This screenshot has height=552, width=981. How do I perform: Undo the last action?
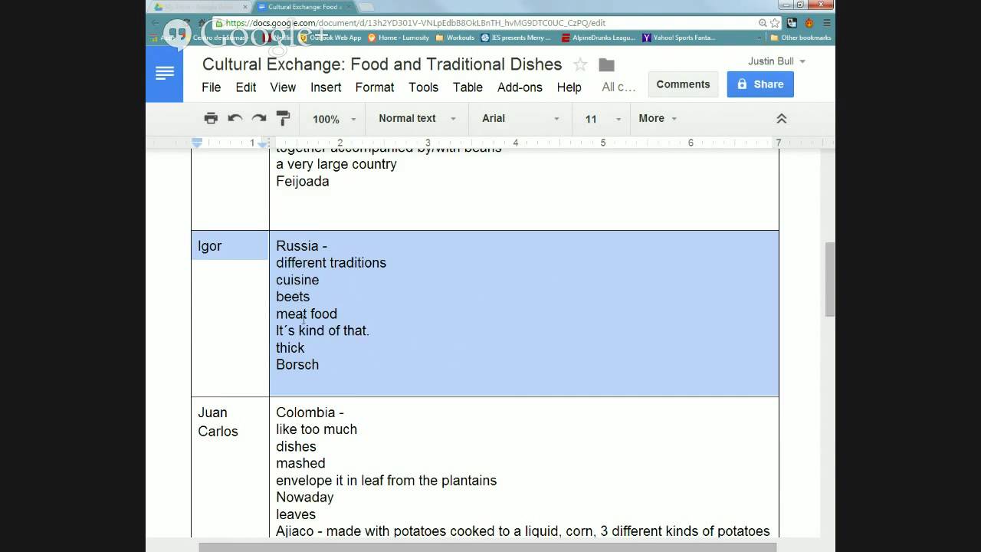[x=235, y=118]
